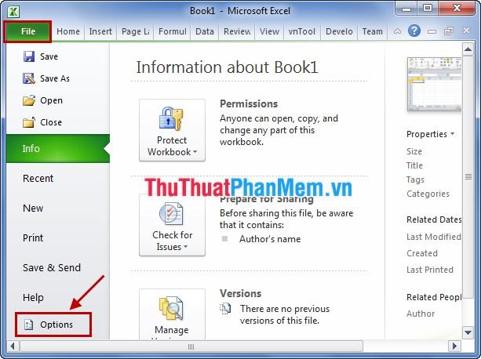Viewport: 481px width, 359px height.
Task: Restore the workbook window icon in the ribbon
Action: 449,31
